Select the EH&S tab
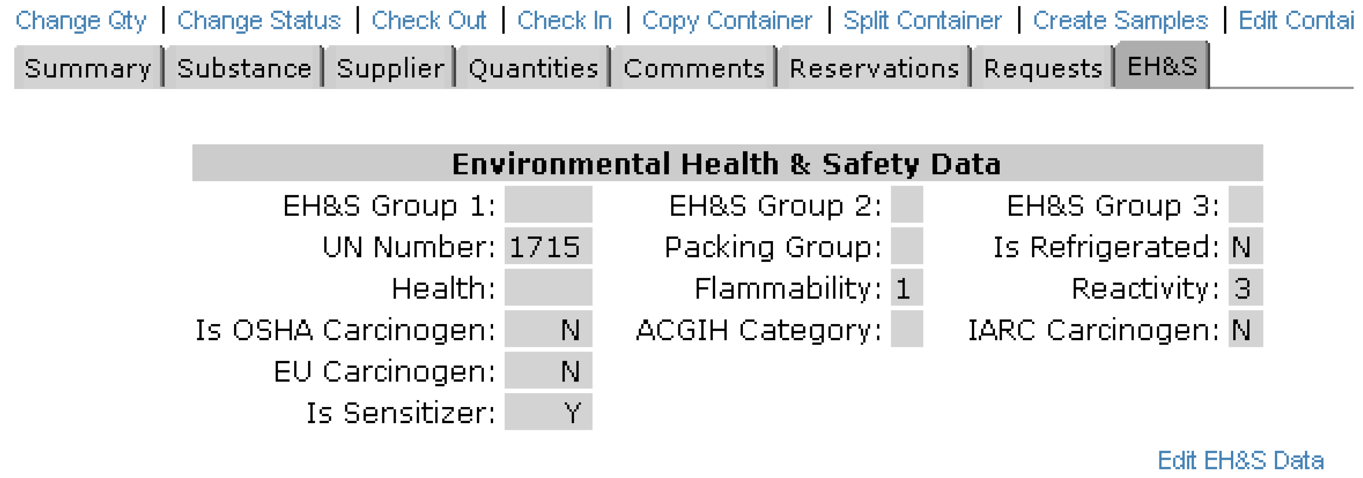 [1162, 66]
